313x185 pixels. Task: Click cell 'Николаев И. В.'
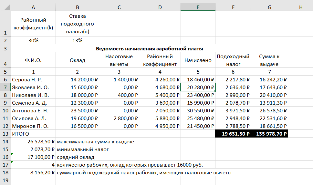33,95
